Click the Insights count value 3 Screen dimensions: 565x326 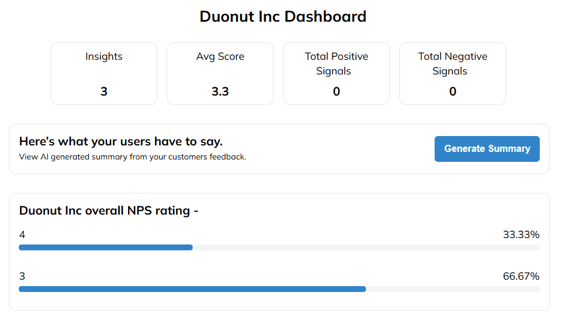coord(104,91)
